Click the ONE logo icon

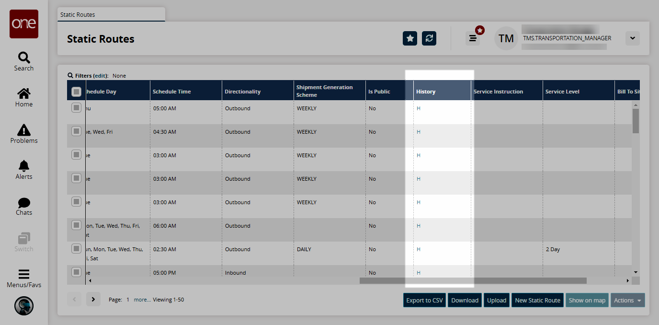[x=24, y=24]
